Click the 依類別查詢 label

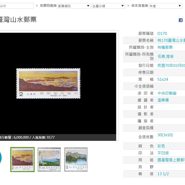(x=48, y=6)
